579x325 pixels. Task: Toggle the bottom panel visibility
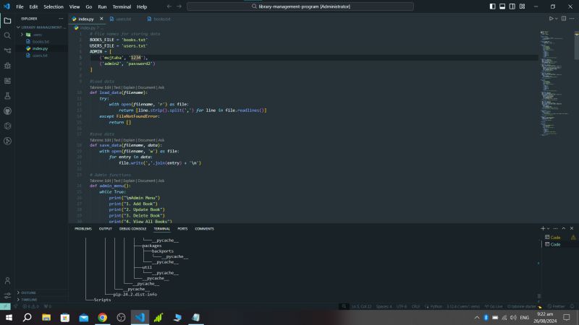[502, 6]
